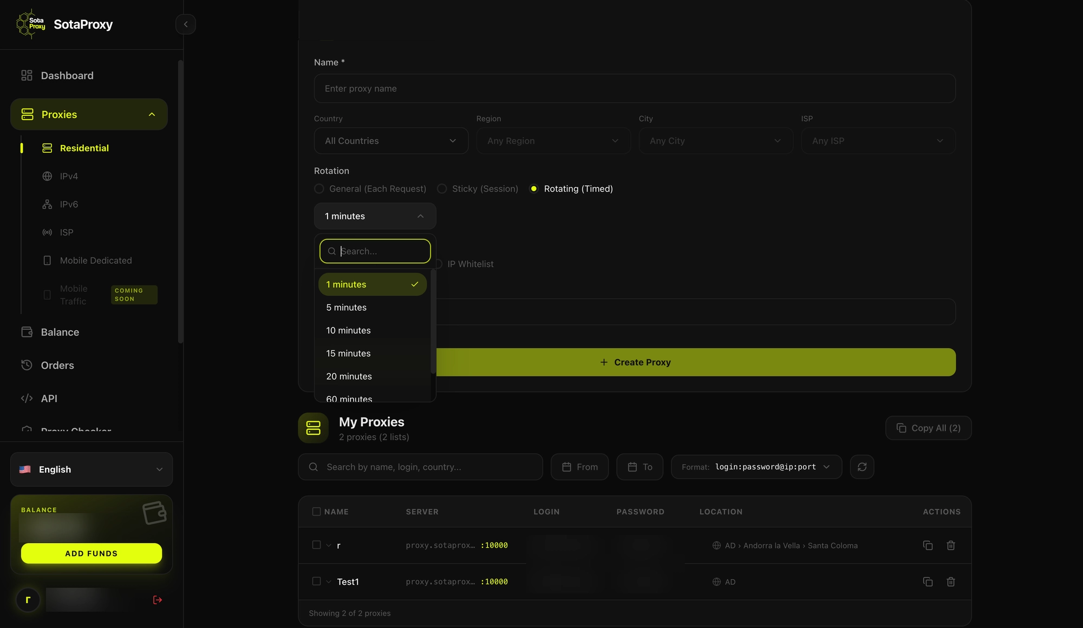Viewport: 1083px width, 628px height.
Task: Check the box for proxy Test1
Action: coord(316,581)
